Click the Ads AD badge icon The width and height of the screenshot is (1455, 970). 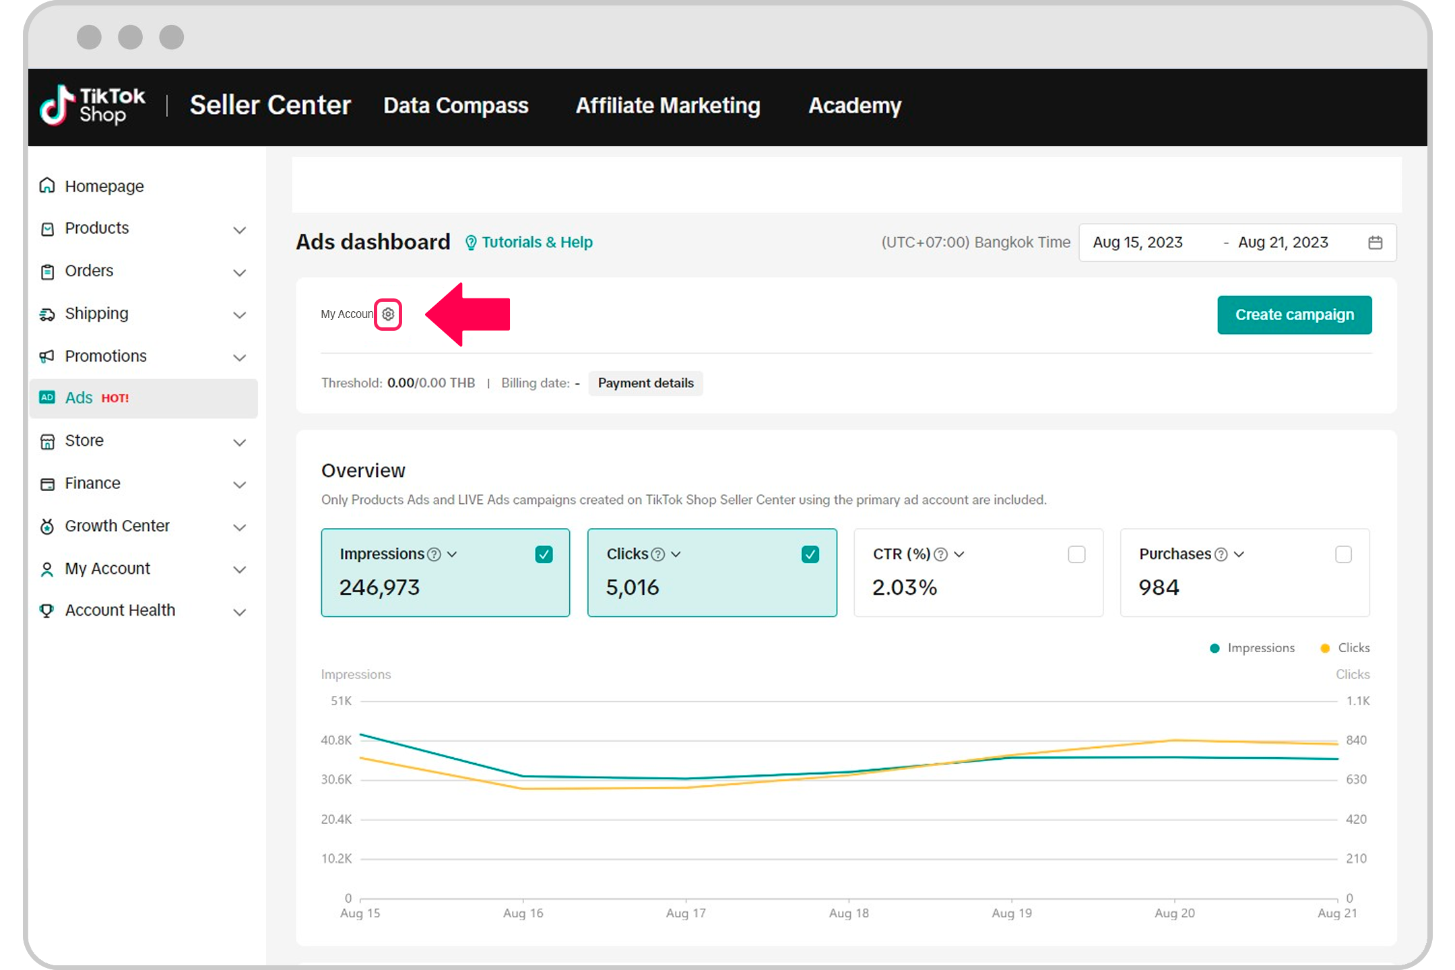tap(47, 397)
